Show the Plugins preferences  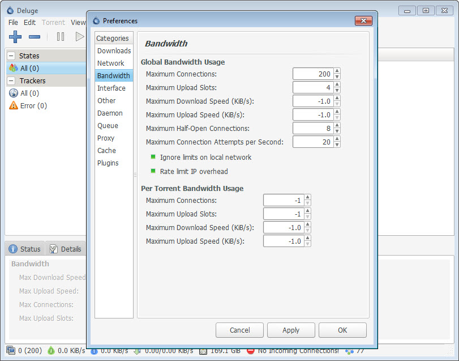coord(114,163)
